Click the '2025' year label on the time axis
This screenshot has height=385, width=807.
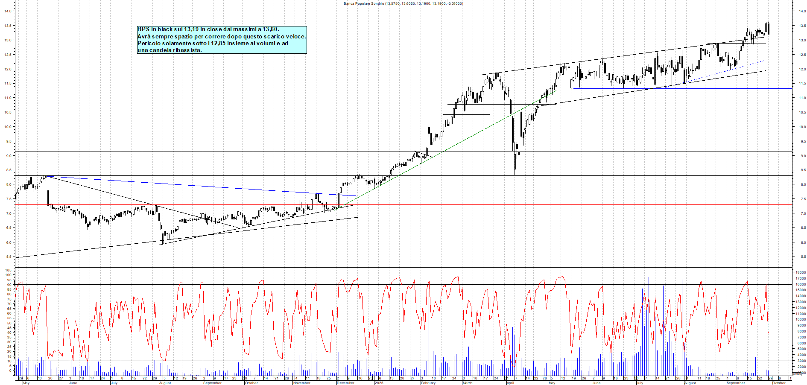(x=379, y=383)
